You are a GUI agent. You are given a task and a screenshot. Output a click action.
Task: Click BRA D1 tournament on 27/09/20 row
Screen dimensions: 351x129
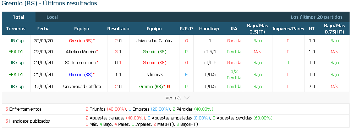(16, 51)
